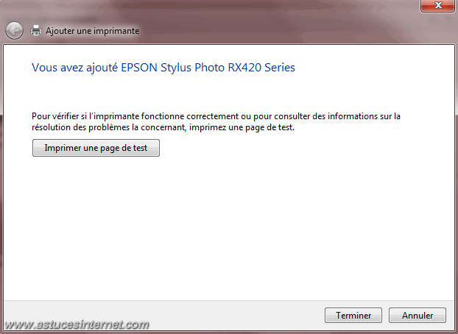Image resolution: width=458 pixels, height=334 pixels.
Task: Cancel the wizard with Annuler
Action: pyautogui.click(x=417, y=316)
